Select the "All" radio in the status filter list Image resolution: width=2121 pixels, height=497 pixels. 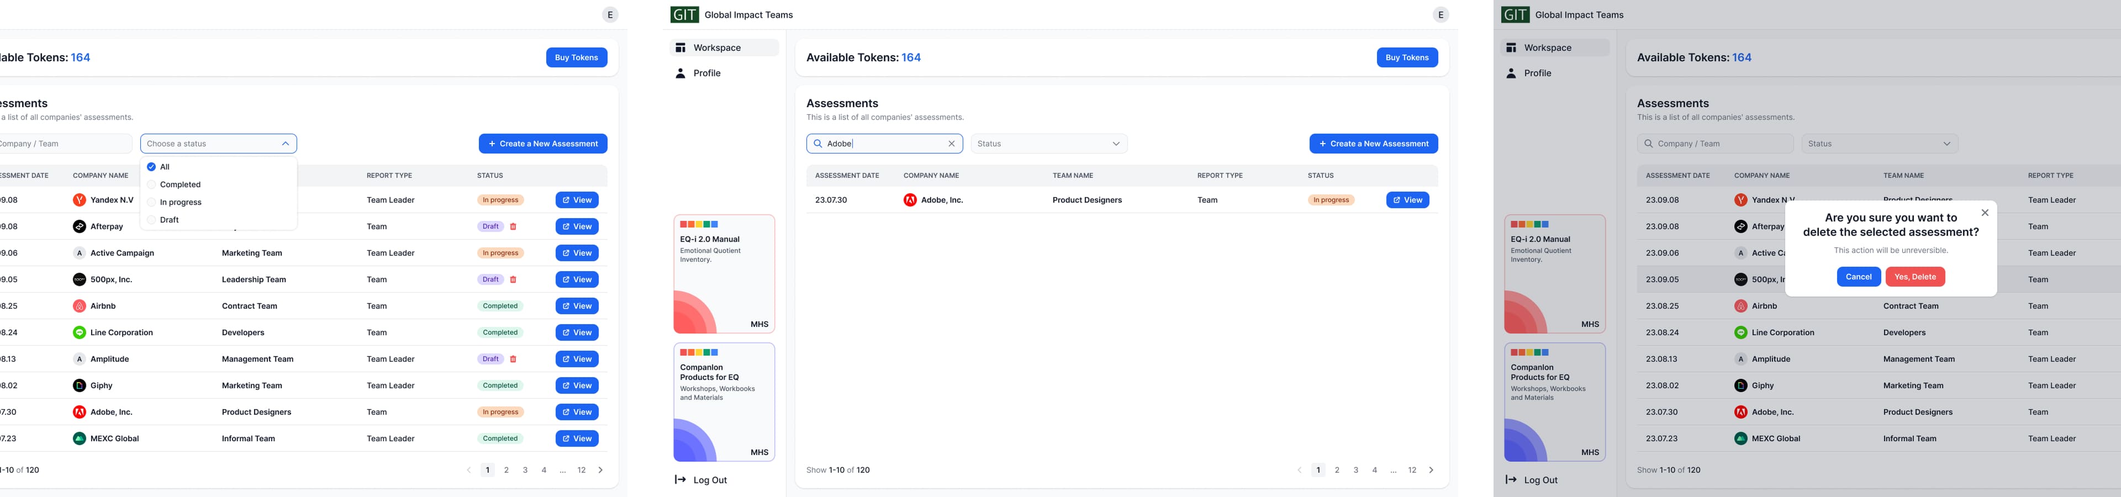point(151,167)
